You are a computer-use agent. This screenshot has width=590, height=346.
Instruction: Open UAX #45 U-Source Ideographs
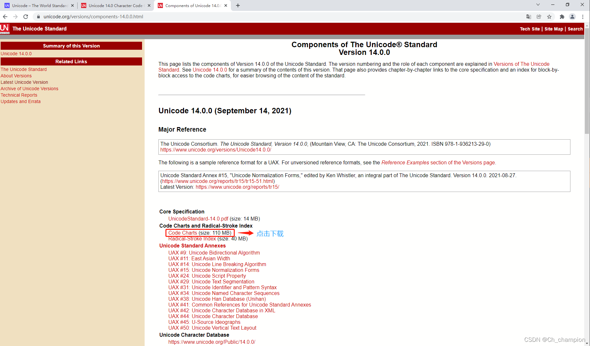pos(204,322)
